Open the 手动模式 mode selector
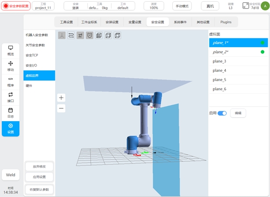This screenshot has height=197, width=270. (182, 6)
